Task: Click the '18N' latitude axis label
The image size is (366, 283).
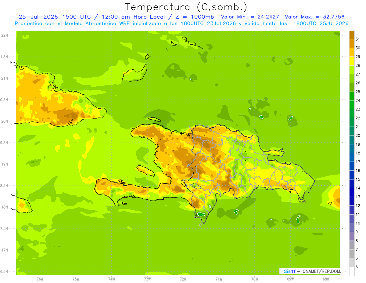Action: (5, 207)
